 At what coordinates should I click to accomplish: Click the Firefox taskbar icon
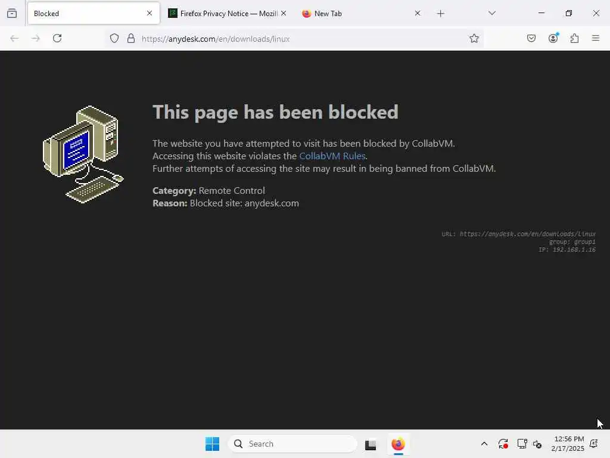coord(398,444)
